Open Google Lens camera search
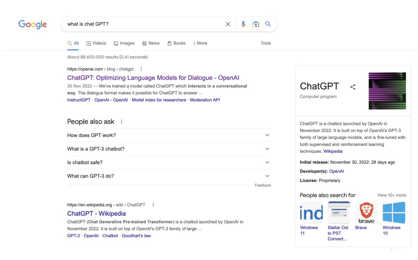Screen dimensions: 418x260 pos(256,24)
